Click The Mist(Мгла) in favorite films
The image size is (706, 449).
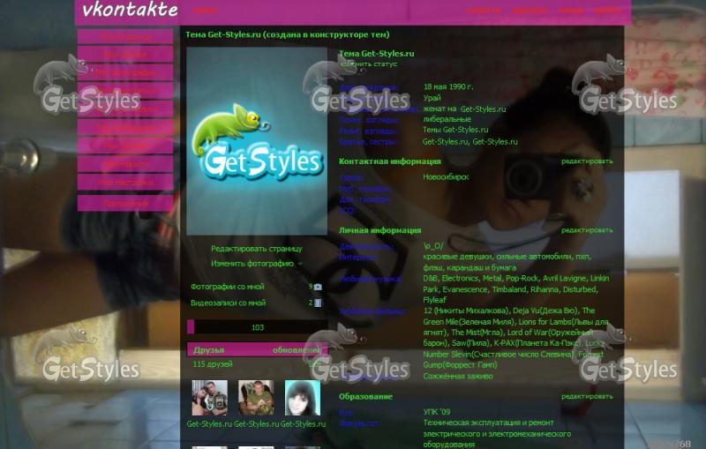(x=477, y=332)
